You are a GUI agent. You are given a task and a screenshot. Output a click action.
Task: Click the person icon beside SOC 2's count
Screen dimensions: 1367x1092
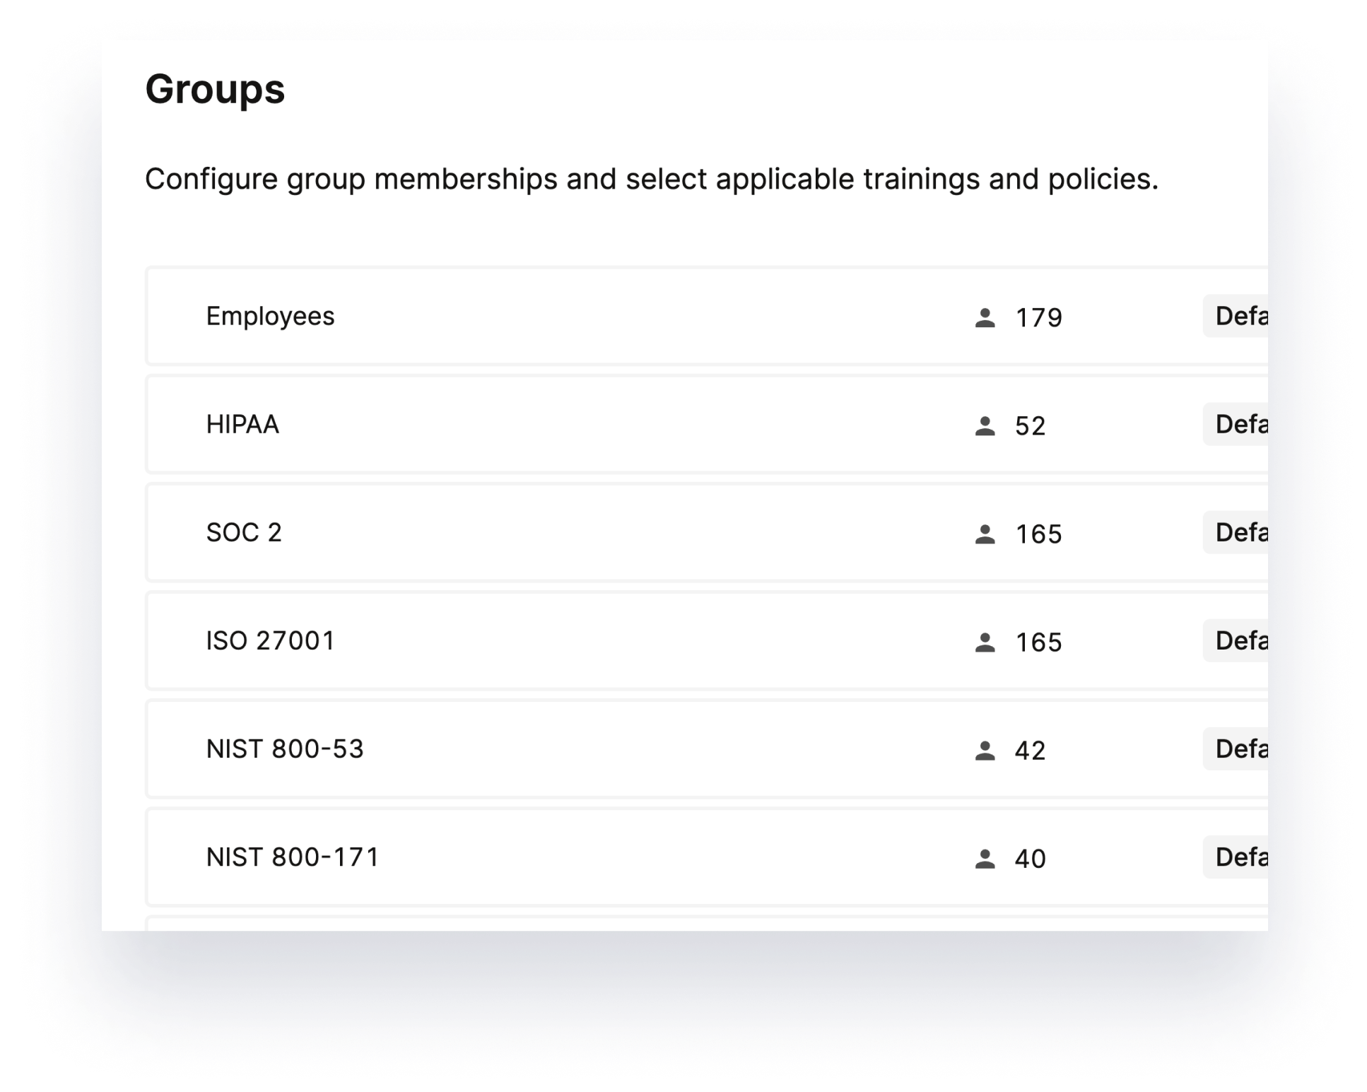coord(985,534)
